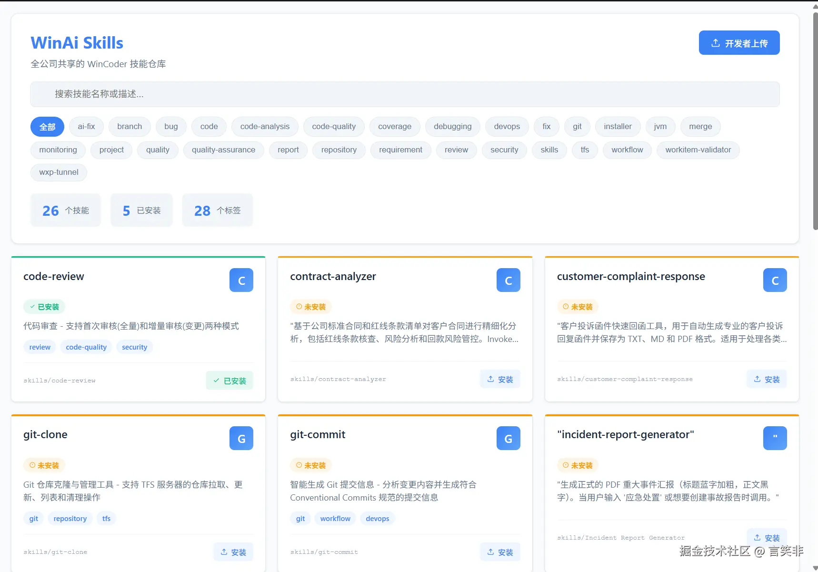The width and height of the screenshot is (818, 572).
Task: Filter skills by wxp-tunnel tag
Action: [x=59, y=172]
